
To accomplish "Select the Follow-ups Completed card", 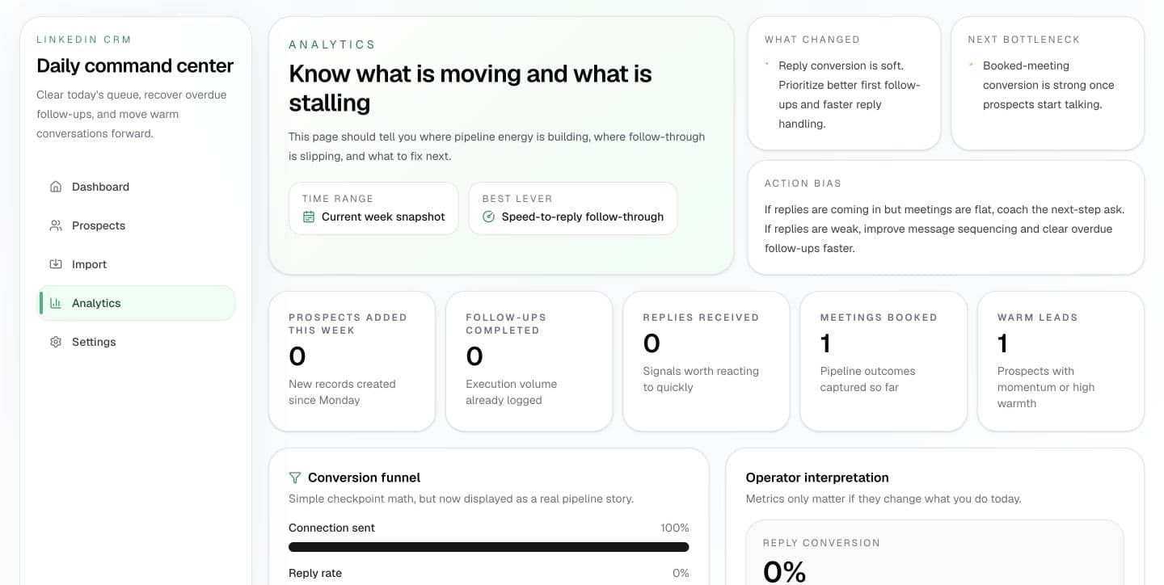I will (x=529, y=361).
